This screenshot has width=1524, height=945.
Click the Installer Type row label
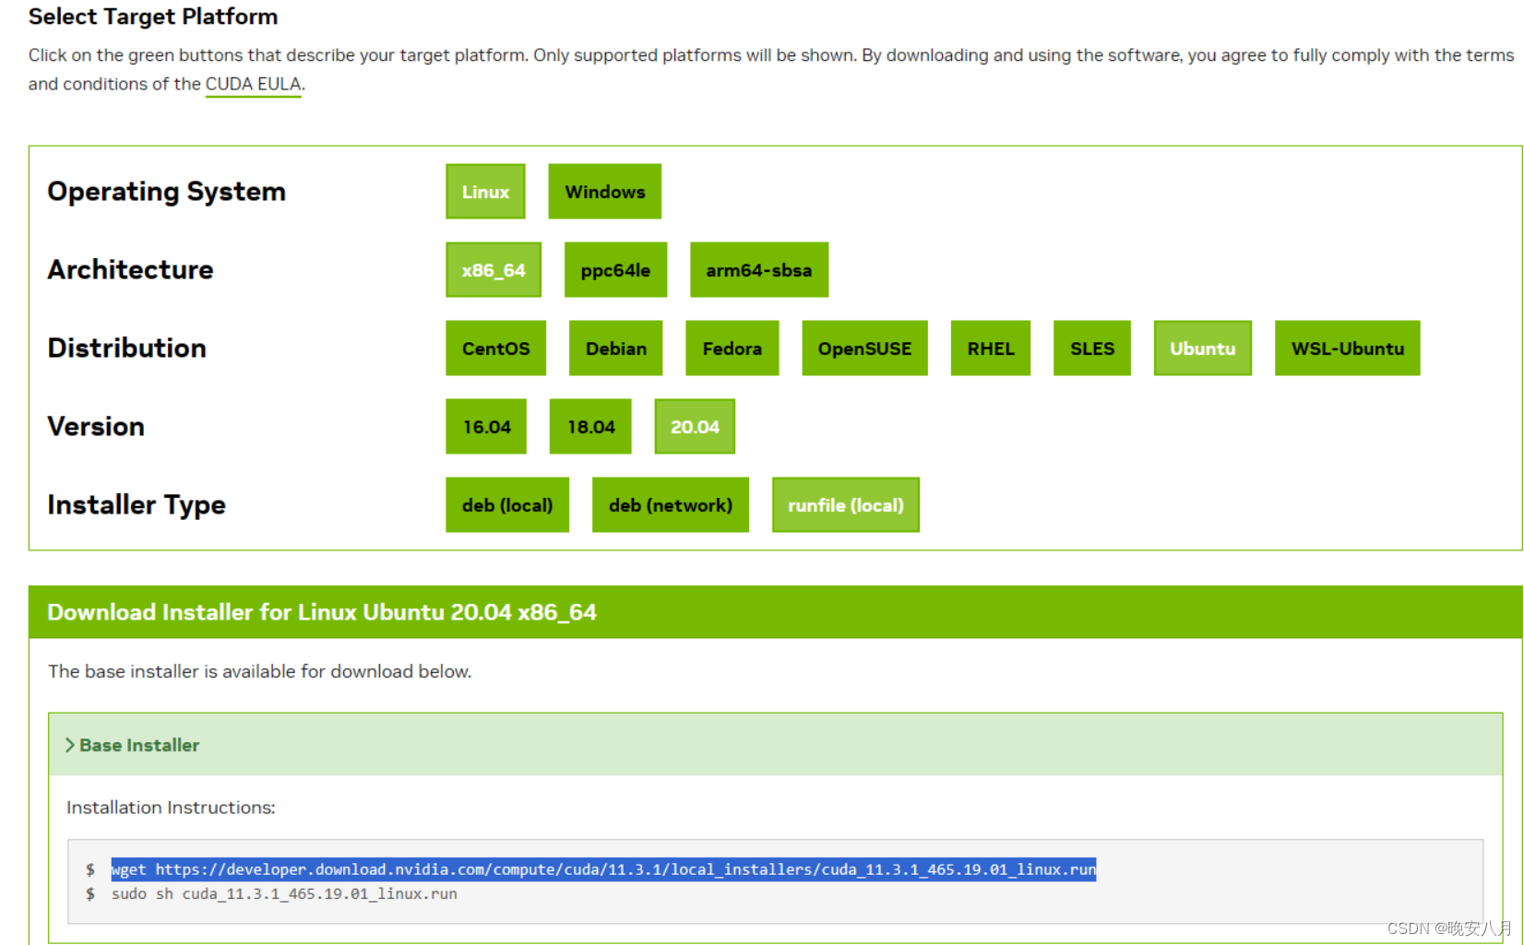click(137, 505)
